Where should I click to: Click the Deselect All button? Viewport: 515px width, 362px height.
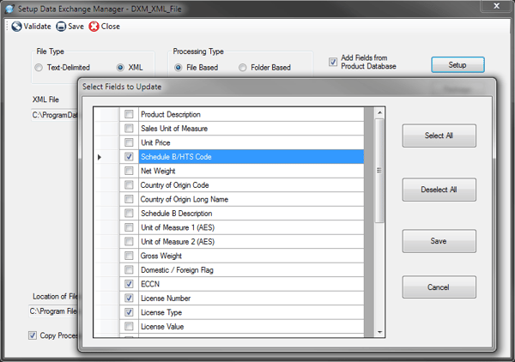tap(439, 190)
